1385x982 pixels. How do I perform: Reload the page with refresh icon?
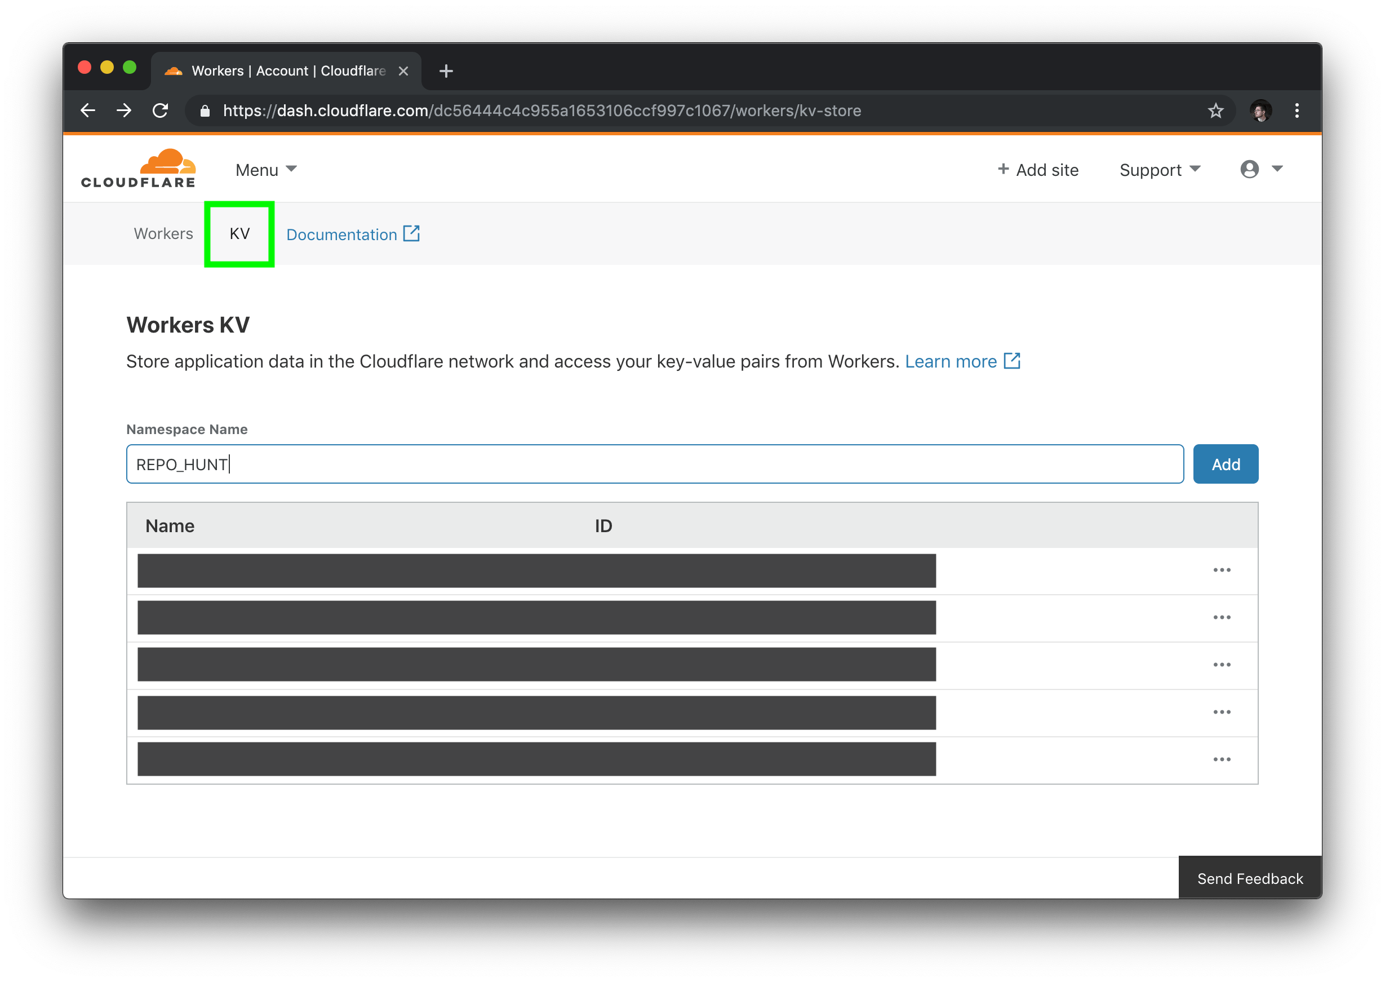click(160, 110)
